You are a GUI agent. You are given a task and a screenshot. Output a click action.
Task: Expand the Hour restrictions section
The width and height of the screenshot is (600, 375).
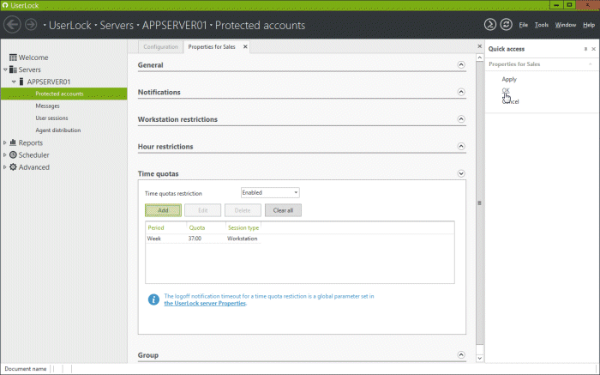tap(460, 147)
